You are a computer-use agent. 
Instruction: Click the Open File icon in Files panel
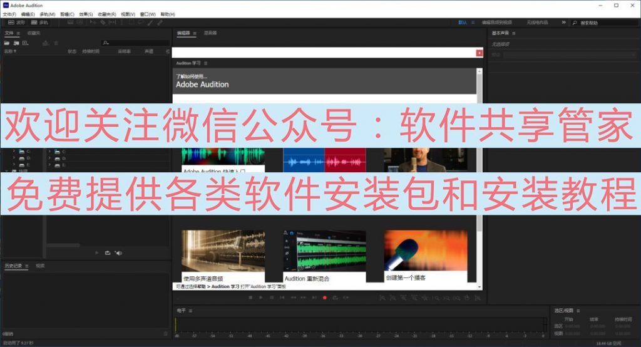coord(7,43)
